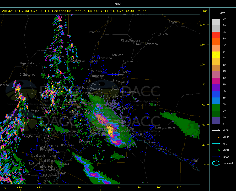Click the Anchoris map label
The height and width of the screenshot is (191, 236).
[67, 145]
